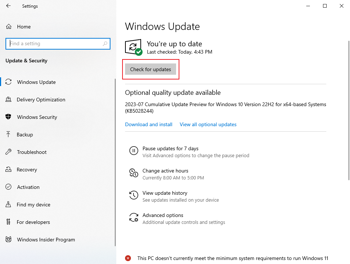Click the For developers tools icon
Image resolution: width=350 pixels, height=264 pixels.
pyautogui.click(x=8, y=222)
